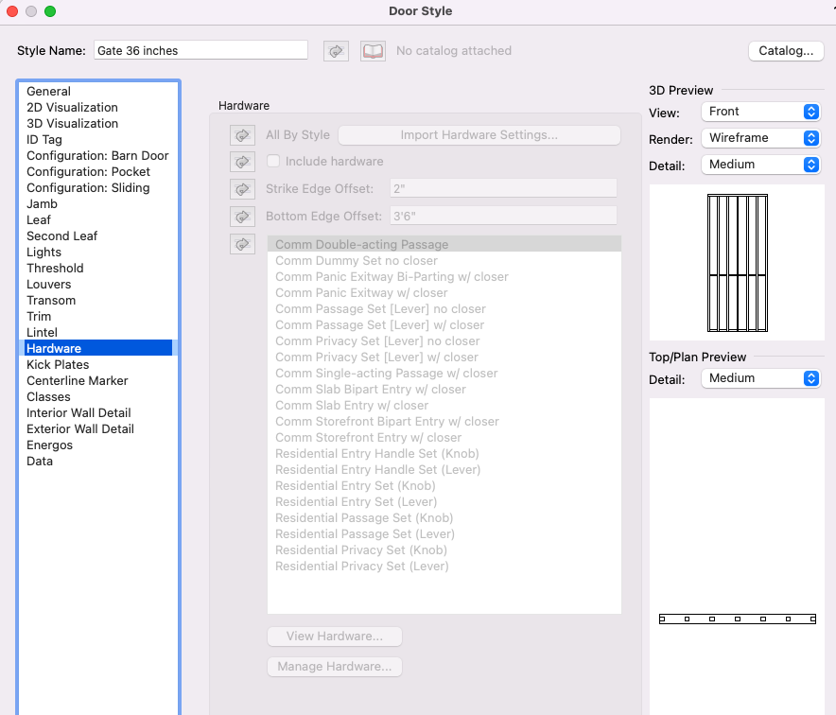
Task: Click inside the Style Name field
Action: coord(200,49)
